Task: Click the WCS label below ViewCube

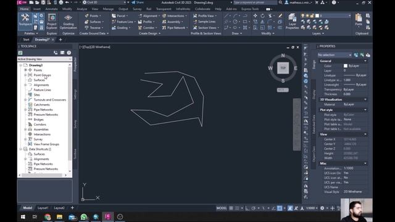Action: pos(283,90)
